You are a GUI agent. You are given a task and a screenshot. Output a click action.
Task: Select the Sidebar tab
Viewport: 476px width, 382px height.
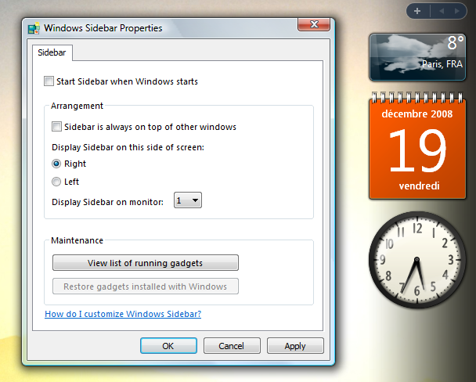coord(52,52)
